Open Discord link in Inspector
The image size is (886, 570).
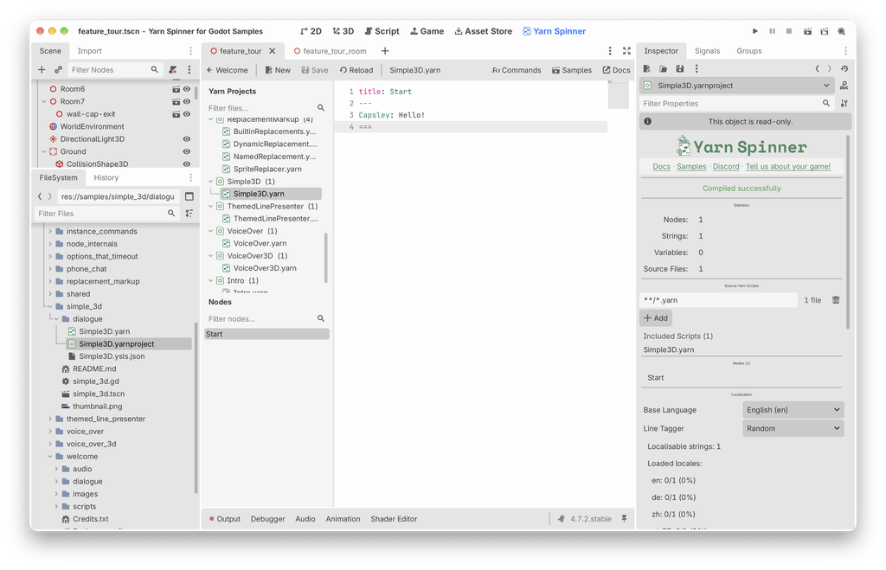tap(726, 167)
